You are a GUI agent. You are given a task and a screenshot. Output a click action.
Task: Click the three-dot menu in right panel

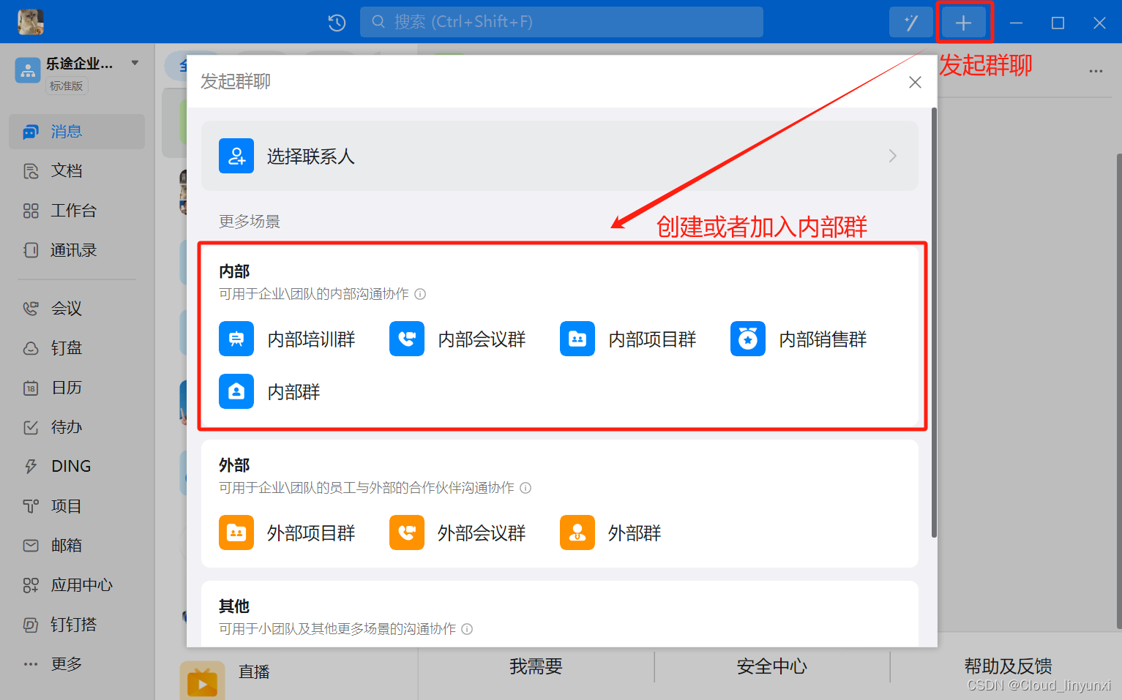1096,71
